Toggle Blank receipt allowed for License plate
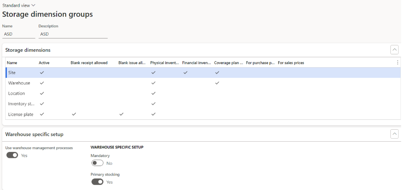 point(74,114)
